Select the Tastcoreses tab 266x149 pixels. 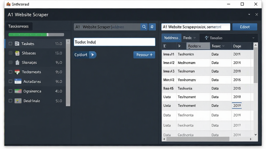[x=19, y=26]
